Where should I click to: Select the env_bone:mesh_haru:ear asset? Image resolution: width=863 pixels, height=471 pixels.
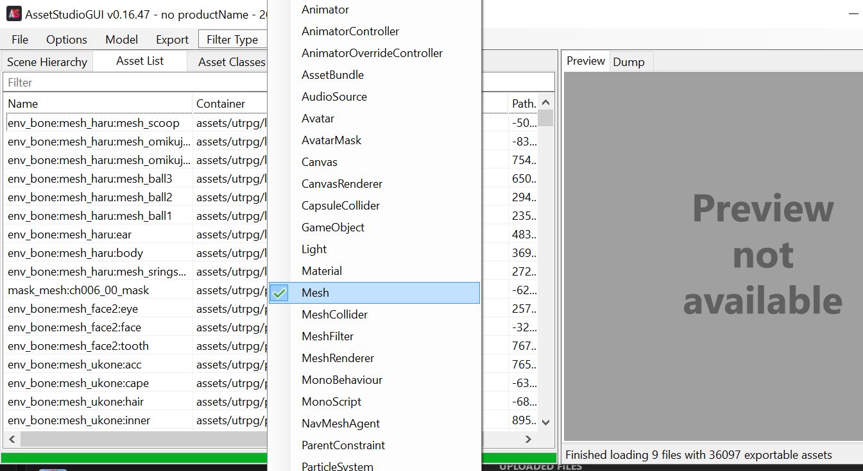(x=69, y=235)
